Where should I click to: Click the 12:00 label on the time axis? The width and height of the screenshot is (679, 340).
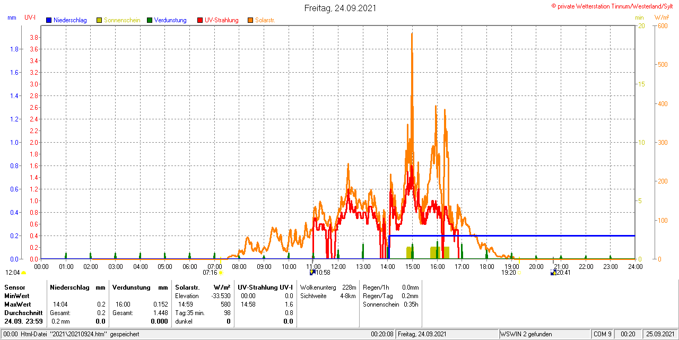click(338, 266)
